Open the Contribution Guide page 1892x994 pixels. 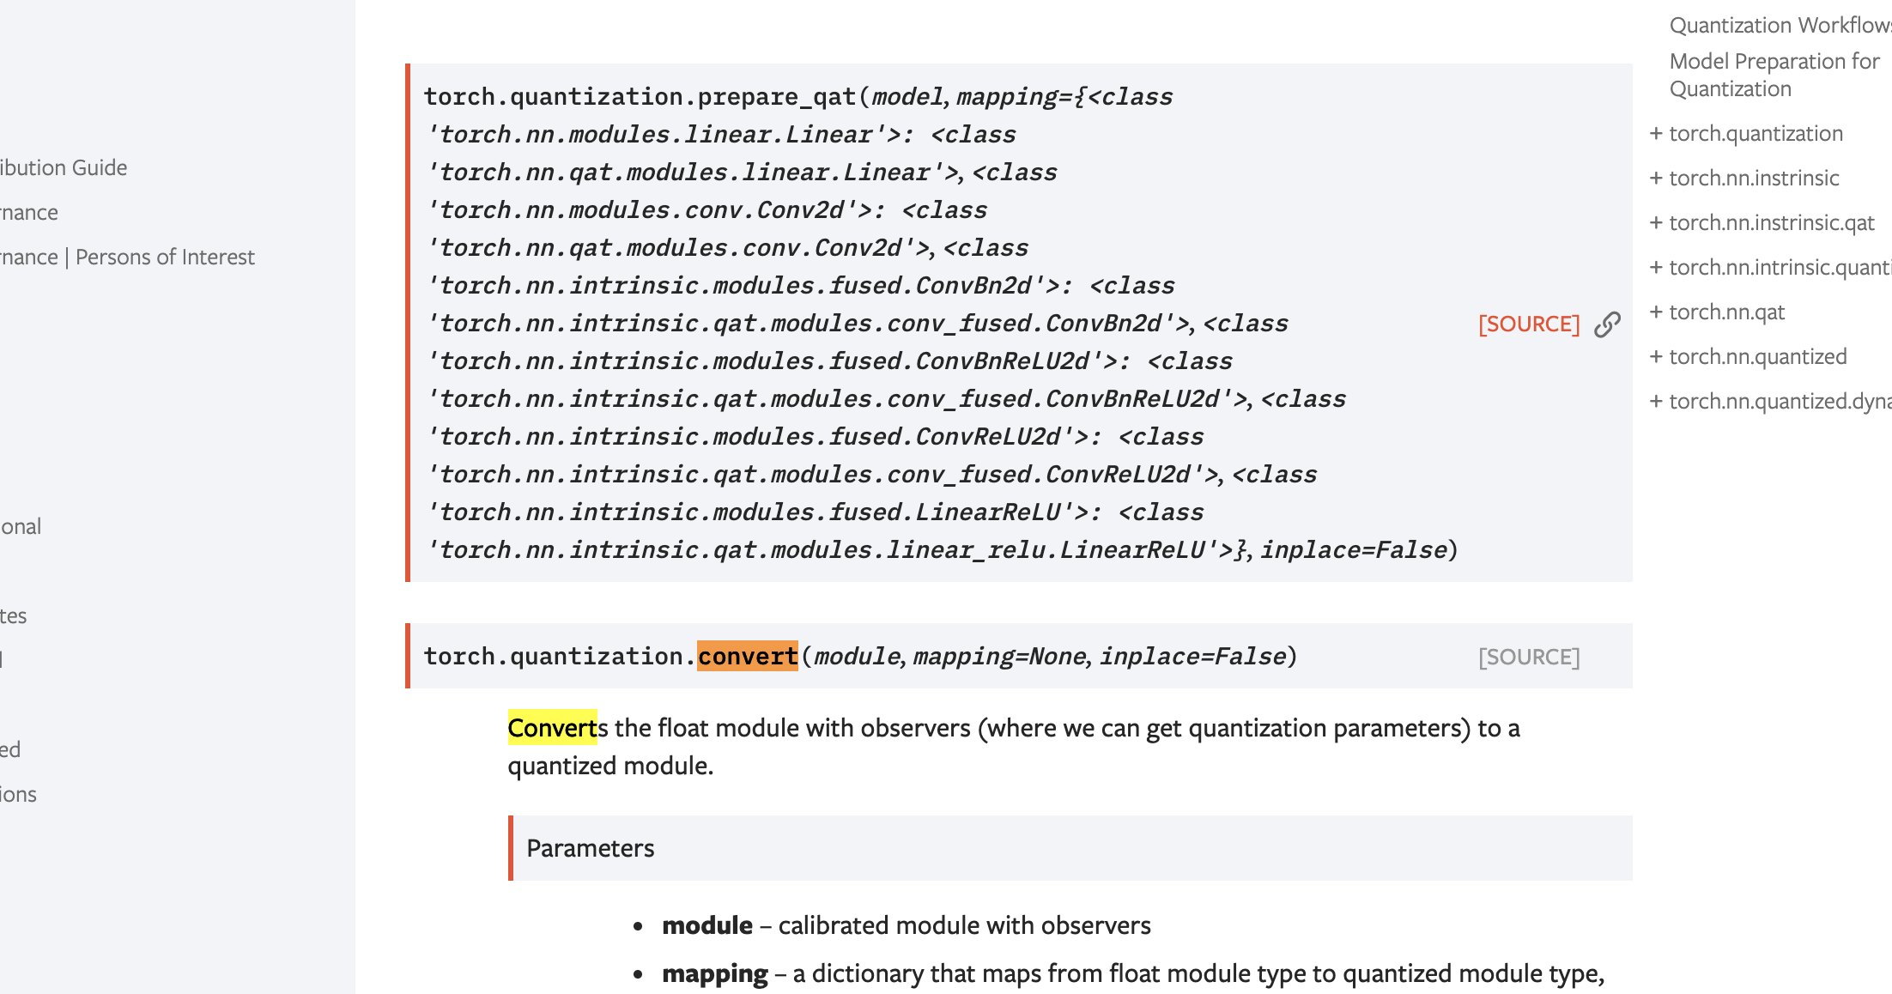pyautogui.click(x=64, y=167)
